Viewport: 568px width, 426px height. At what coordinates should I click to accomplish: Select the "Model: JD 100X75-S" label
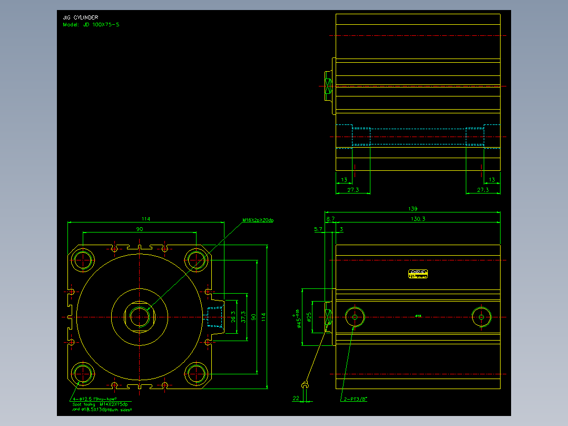coord(91,25)
